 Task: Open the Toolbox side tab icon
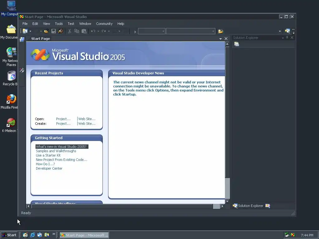(x=22, y=70)
